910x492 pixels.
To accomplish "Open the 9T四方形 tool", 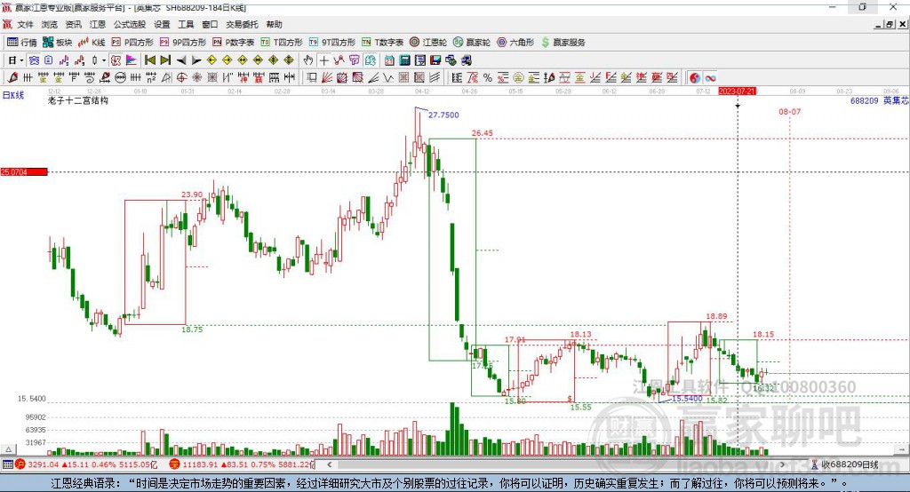I will pos(332,43).
